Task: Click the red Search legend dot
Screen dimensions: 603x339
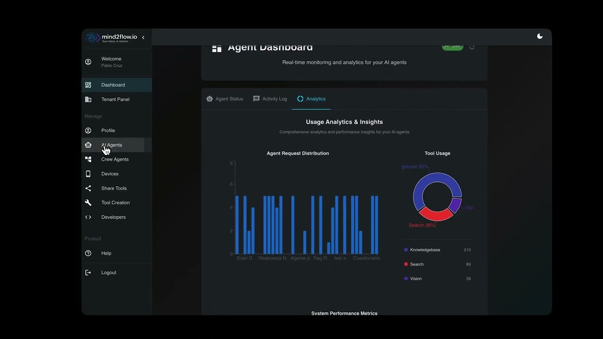Action: (x=406, y=264)
